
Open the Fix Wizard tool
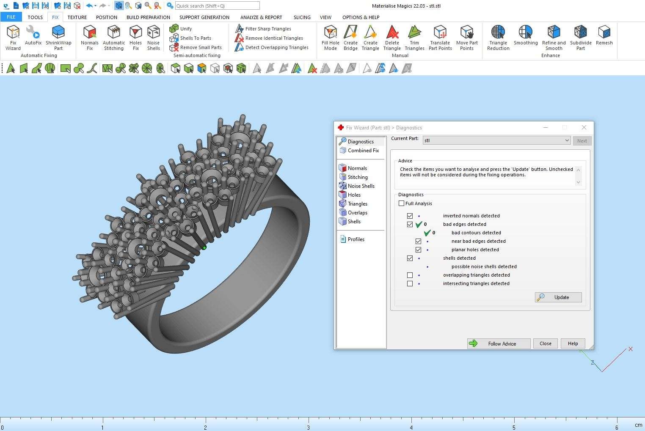[x=13, y=37]
